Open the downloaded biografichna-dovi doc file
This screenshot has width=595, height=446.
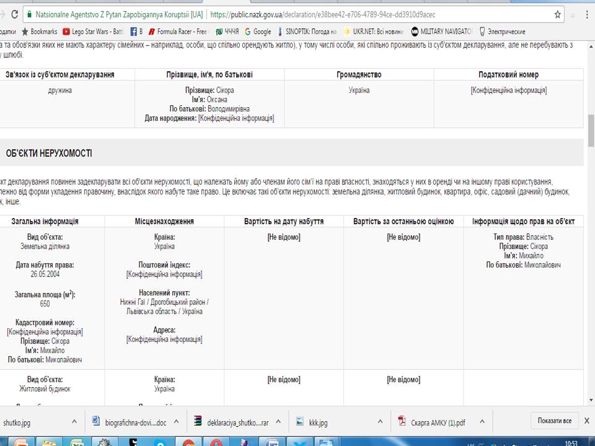pyautogui.click(x=130, y=422)
